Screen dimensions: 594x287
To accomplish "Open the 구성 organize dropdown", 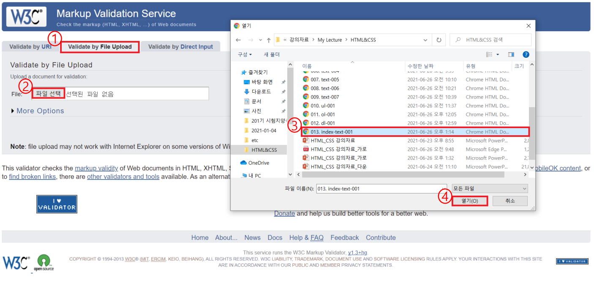I will pyautogui.click(x=245, y=54).
